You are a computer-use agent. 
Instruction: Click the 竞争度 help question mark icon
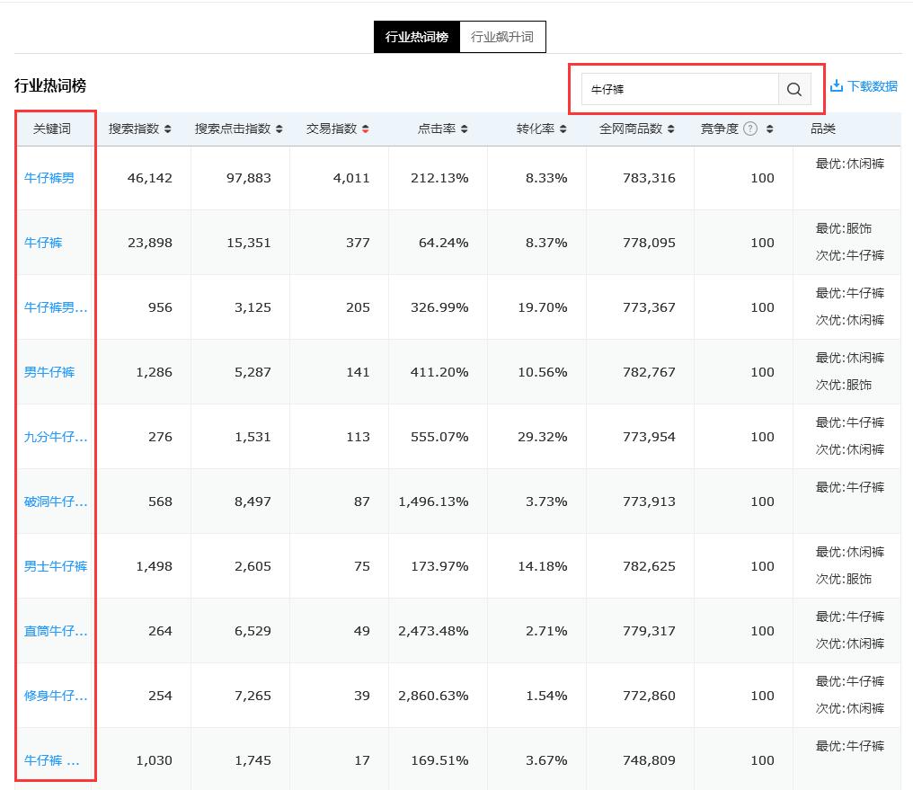pyautogui.click(x=750, y=129)
